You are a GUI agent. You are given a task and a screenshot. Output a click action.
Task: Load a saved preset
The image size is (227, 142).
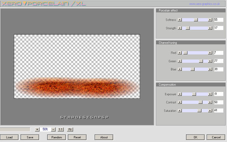(x=9, y=137)
